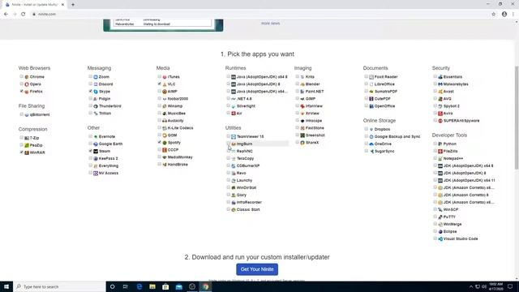Uncheck the Steam checkbox
Image resolution: width=519 pixels, height=292 pixels.
tap(90, 151)
